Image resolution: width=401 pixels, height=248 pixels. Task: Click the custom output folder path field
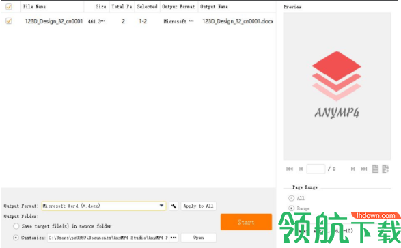108,238
